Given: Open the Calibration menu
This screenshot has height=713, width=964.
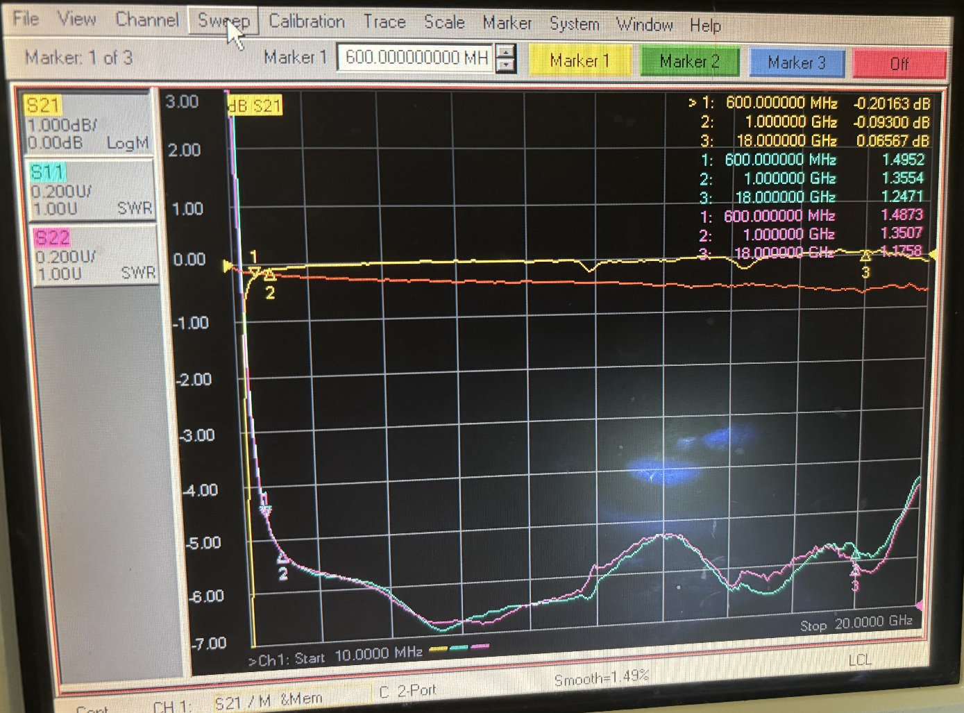Looking at the screenshot, I should [x=306, y=22].
